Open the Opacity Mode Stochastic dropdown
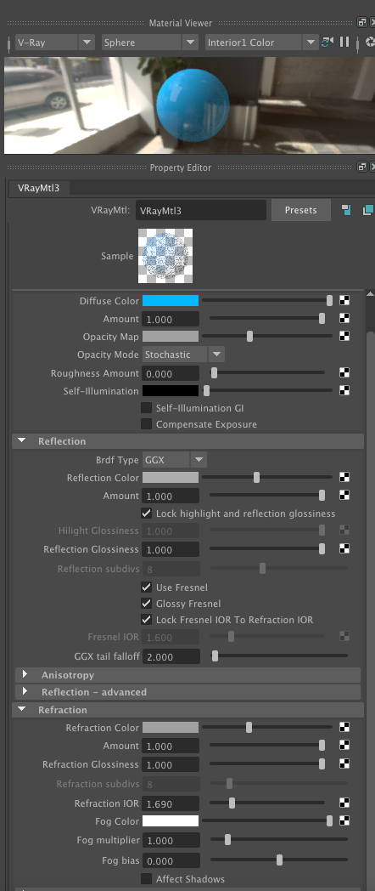Image resolution: width=375 pixels, height=891 pixels. tap(183, 355)
